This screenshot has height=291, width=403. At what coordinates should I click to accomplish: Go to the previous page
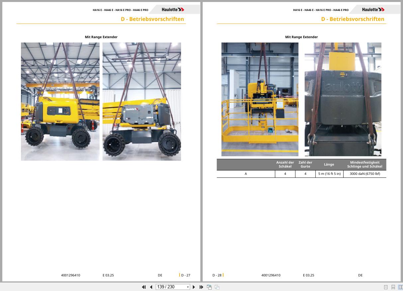(x=151, y=287)
